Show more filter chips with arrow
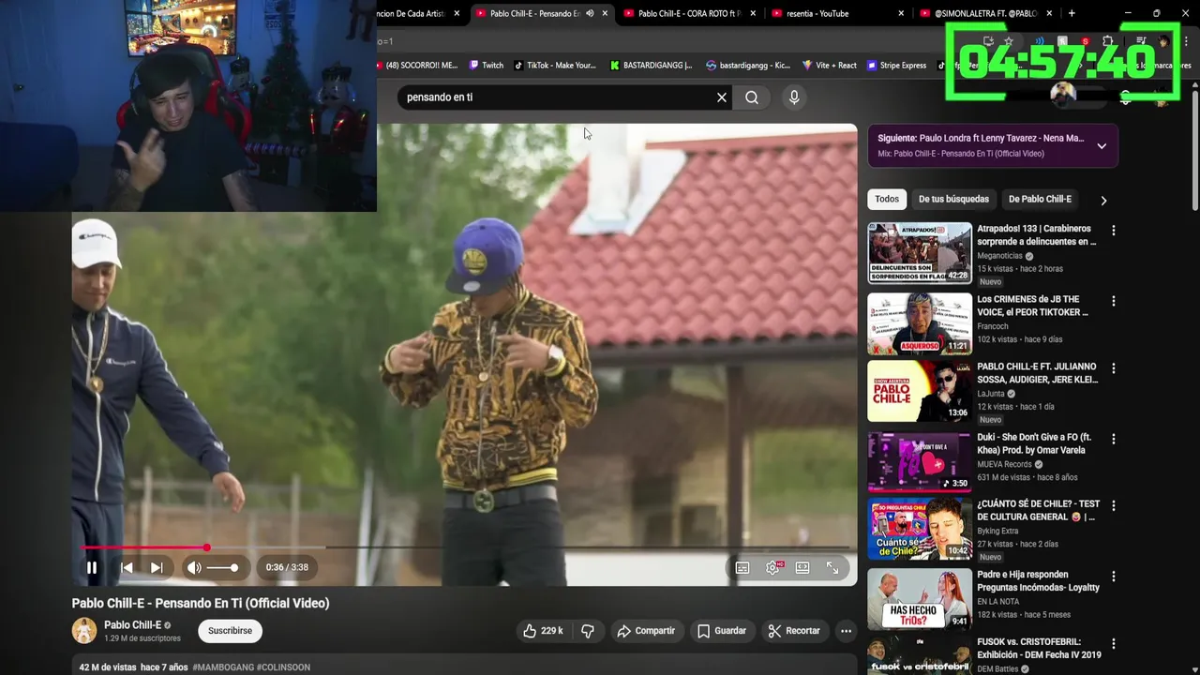1200x675 pixels. pos(1103,200)
